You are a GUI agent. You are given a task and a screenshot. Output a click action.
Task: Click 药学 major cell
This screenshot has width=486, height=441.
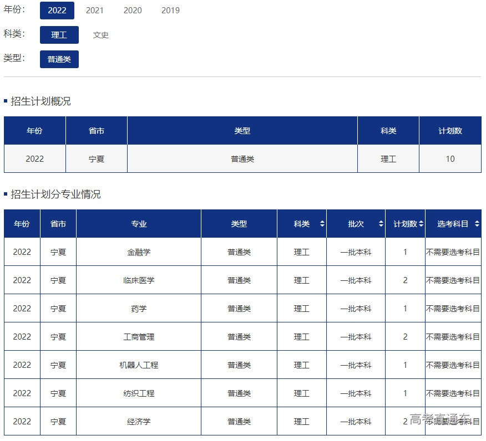(x=139, y=309)
